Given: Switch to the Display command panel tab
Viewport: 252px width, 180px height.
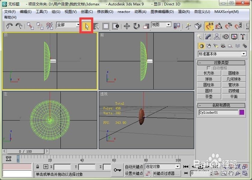Looking at the screenshot, I should point(234,37).
